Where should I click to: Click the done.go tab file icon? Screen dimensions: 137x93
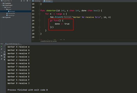pyautogui.click(x=44, y=1)
